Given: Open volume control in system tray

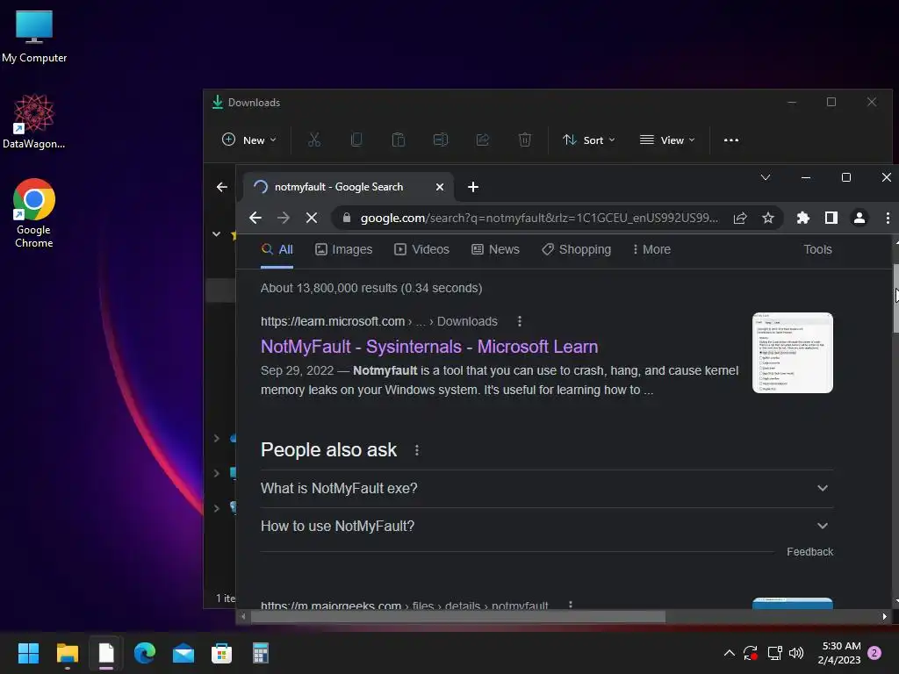Looking at the screenshot, I should tap(795, 653).
